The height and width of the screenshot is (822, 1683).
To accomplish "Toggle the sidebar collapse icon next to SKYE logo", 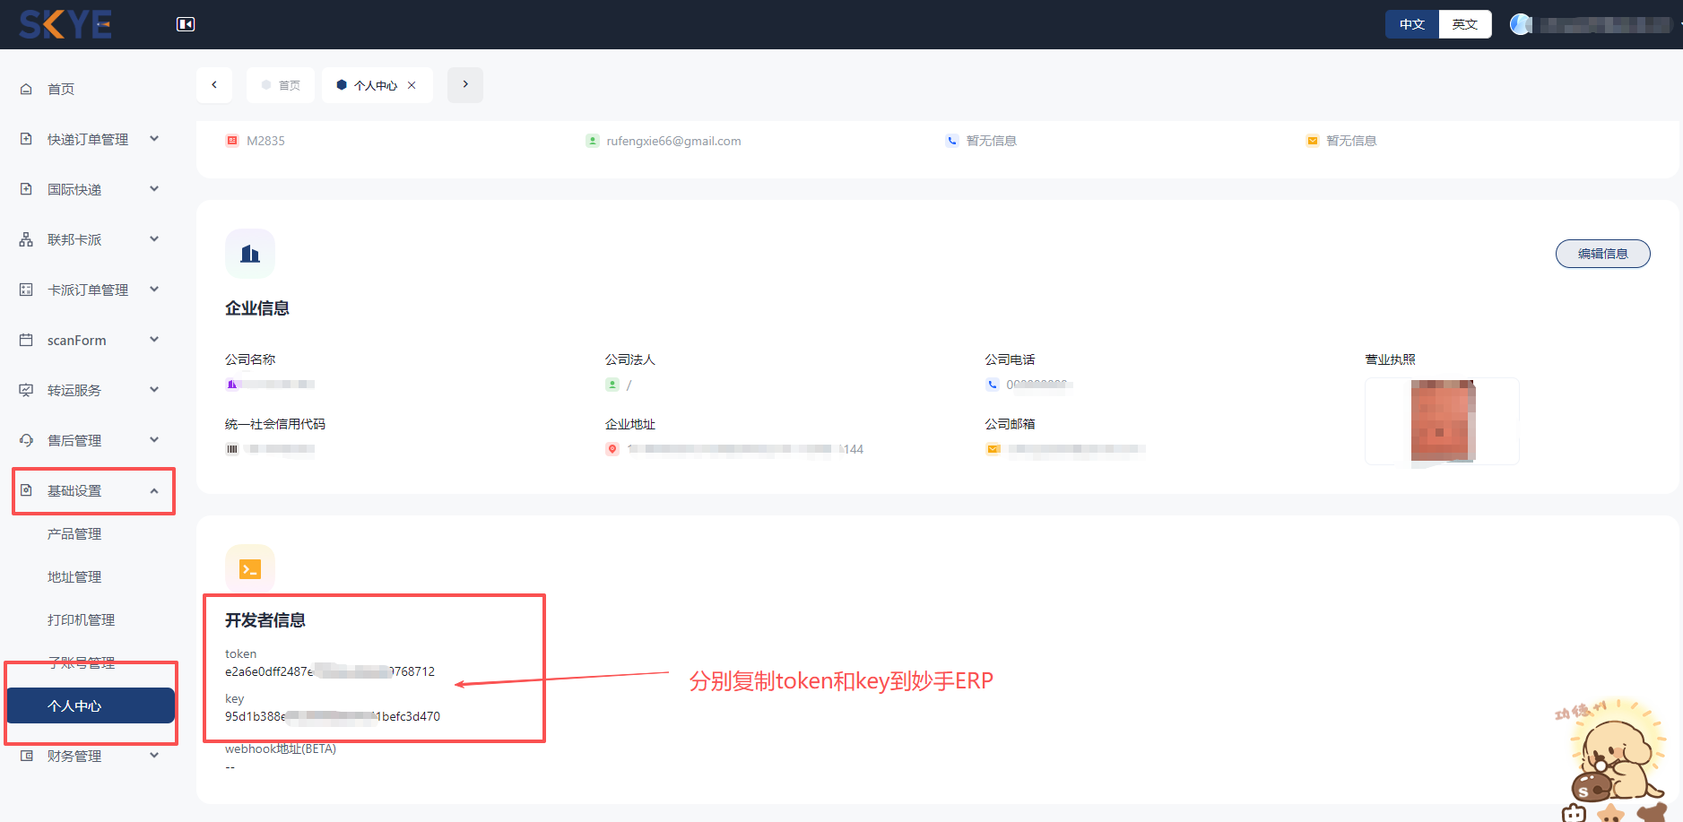I will click(x=186, y=24).
